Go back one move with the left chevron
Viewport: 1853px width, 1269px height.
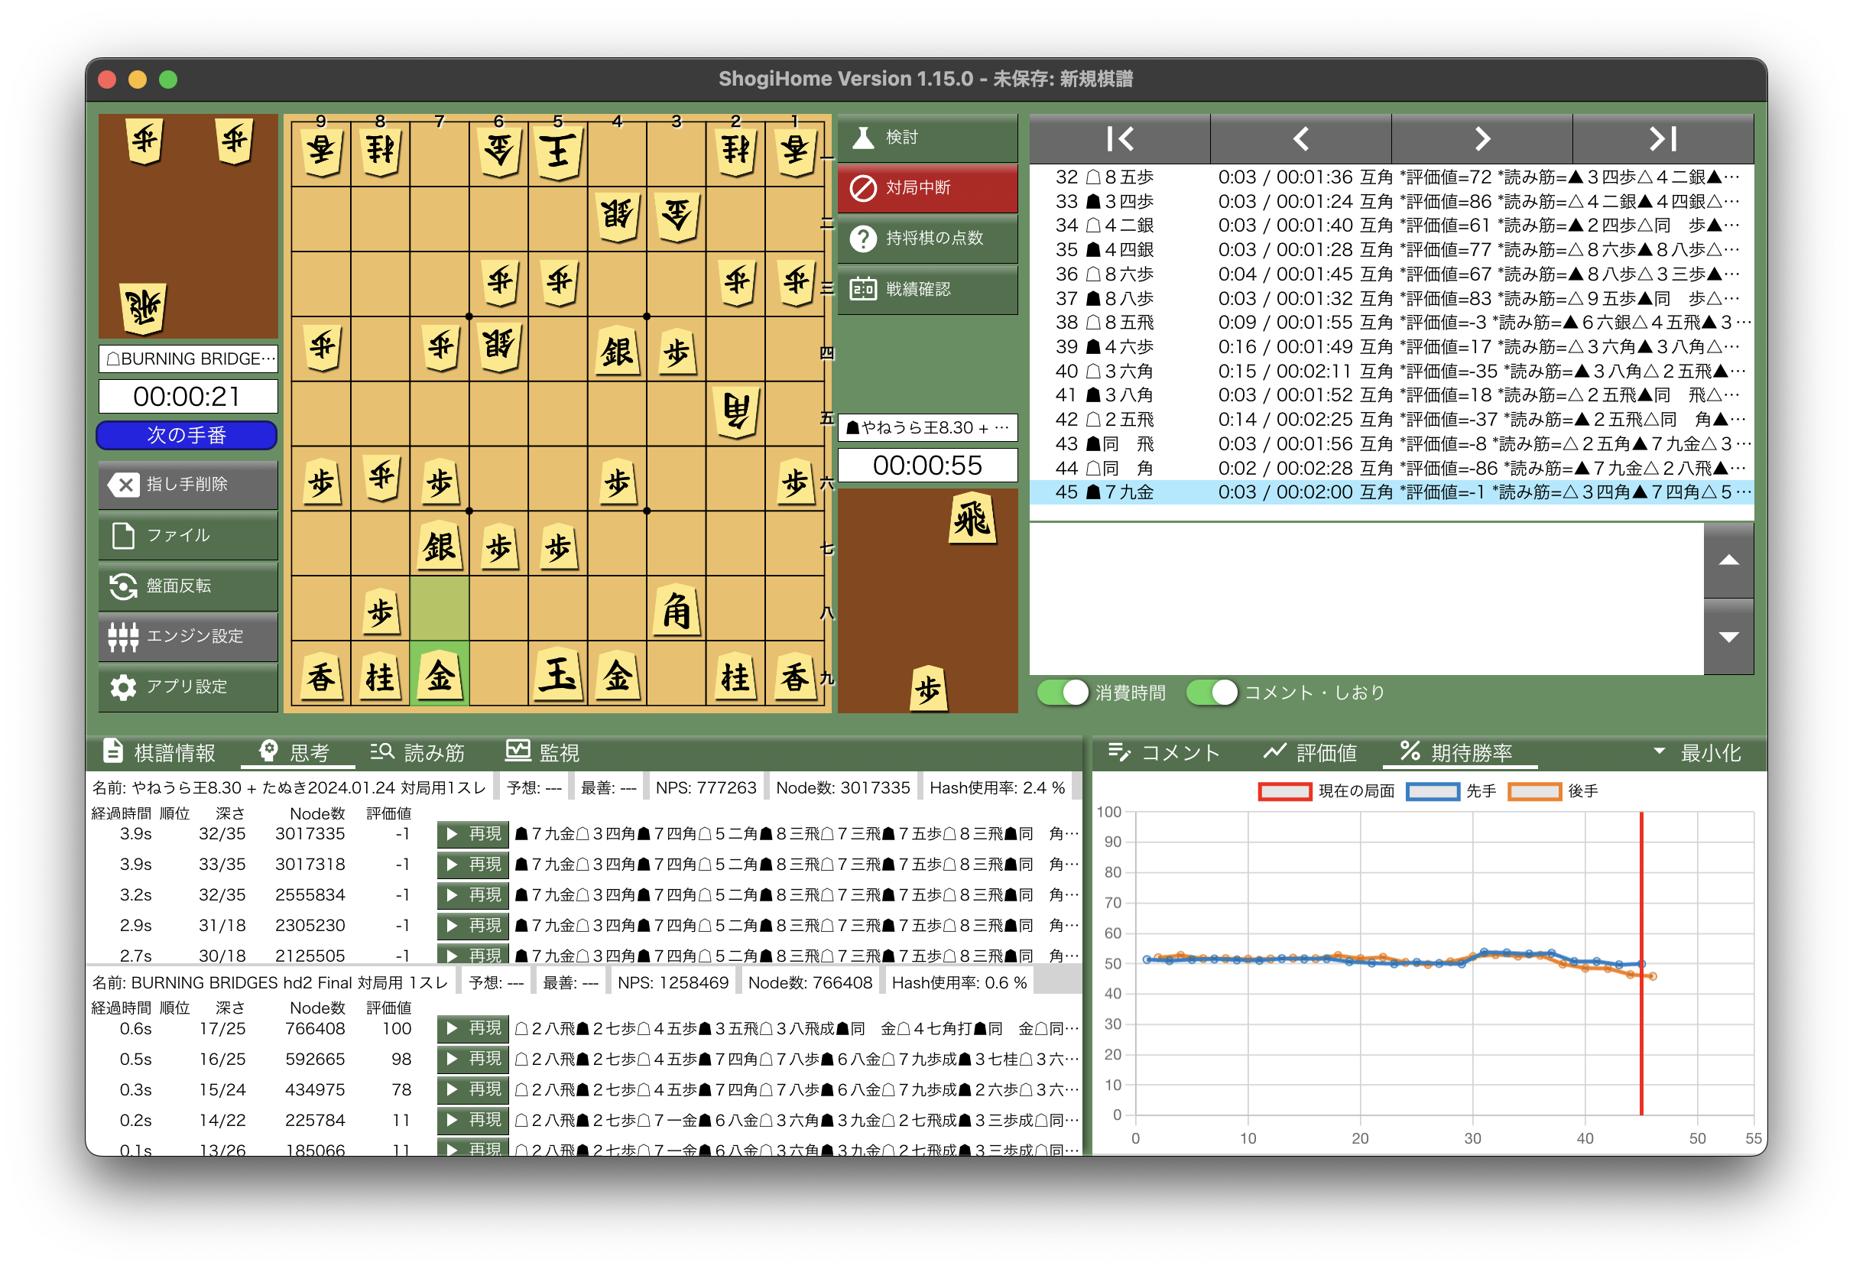click(x=1300, y=138)
